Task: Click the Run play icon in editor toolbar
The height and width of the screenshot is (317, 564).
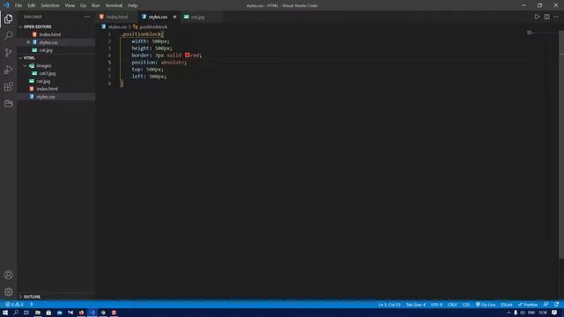Action: point(537,17)
